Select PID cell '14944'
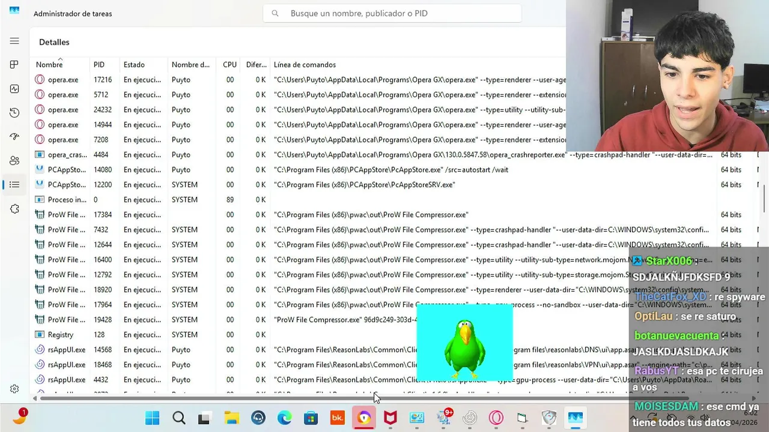Image resolution: width=769 pixels, height=432 pixels. click(x=103, y=125)
